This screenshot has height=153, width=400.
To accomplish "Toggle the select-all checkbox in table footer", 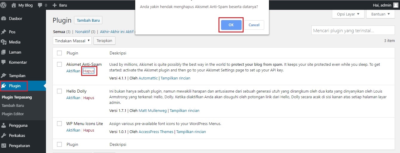I will [x=59, y=144].
